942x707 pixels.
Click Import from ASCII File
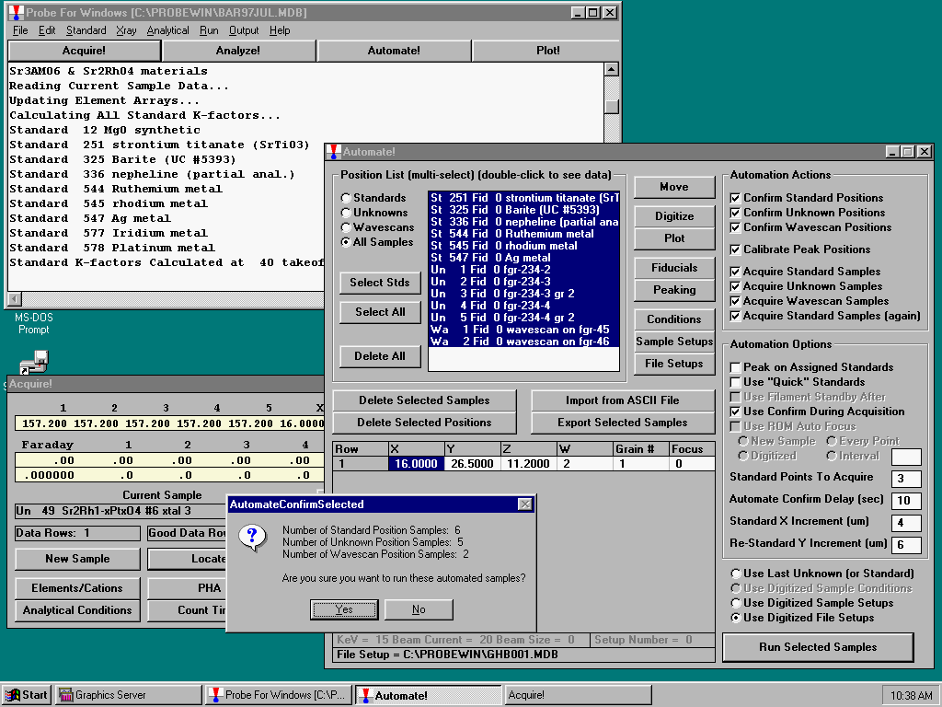(x=623, y=400)
